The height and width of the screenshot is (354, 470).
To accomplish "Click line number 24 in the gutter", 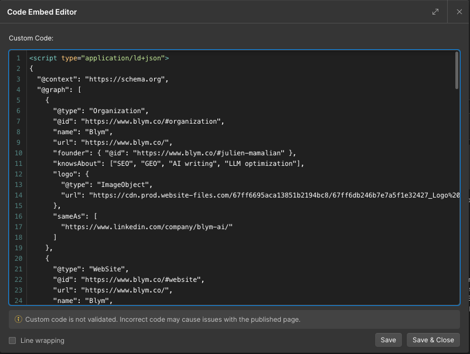I will [18, 301].
